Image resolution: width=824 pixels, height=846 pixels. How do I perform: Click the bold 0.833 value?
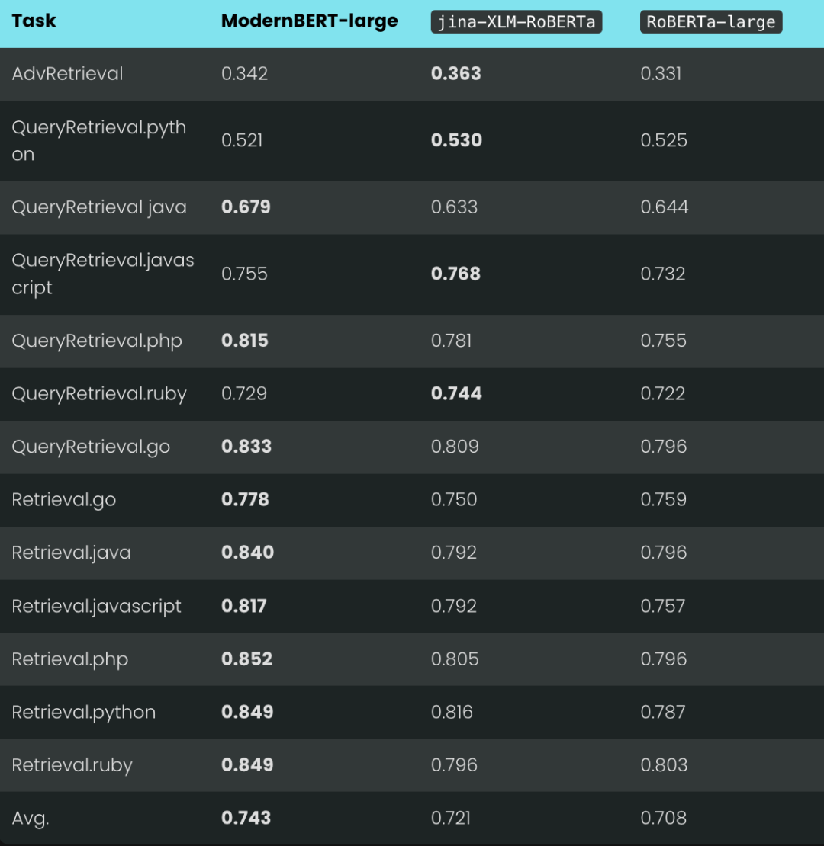point(246,447)
